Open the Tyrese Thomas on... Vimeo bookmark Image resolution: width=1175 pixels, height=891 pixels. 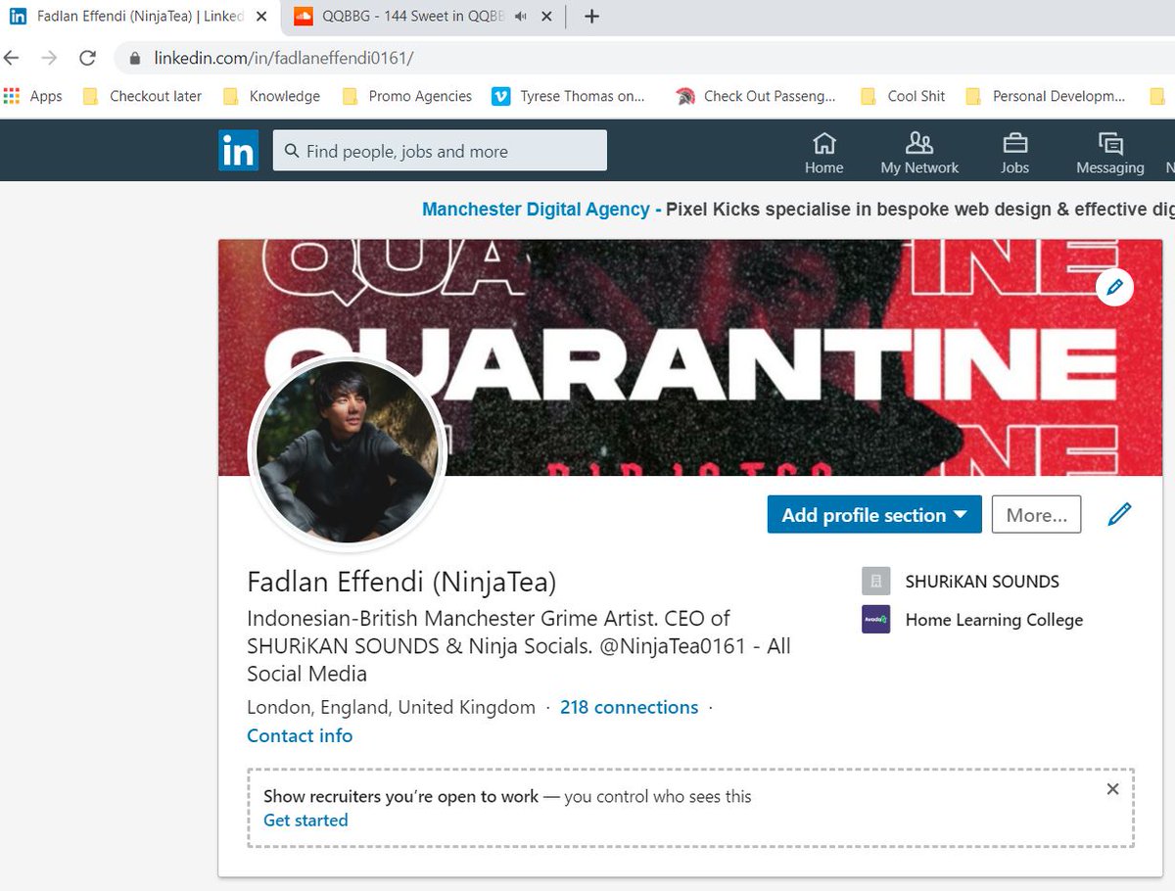[x=569, y=96]
